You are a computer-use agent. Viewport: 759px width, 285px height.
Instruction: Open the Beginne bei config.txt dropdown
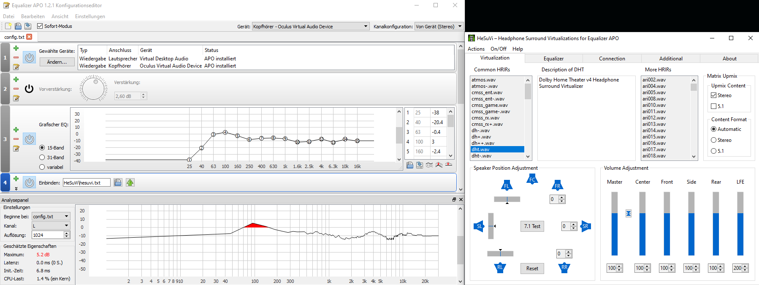(51, 217)
